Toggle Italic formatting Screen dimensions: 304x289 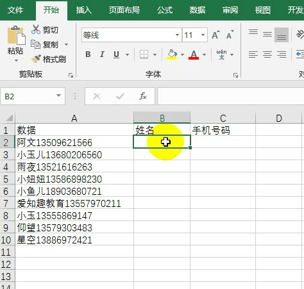point(102,54)
